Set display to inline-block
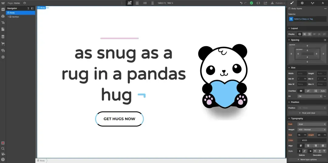 (314, 34)
